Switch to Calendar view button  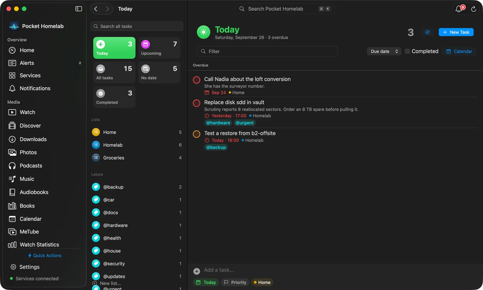pyautogui.click(x=459, y=51)
